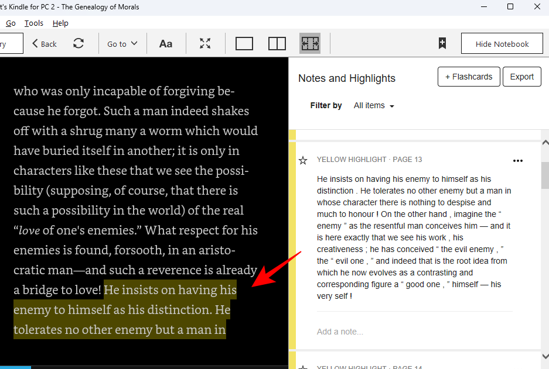Switch to two-column page view
This screenshot has height=369, width=549.
click(277, 44)
